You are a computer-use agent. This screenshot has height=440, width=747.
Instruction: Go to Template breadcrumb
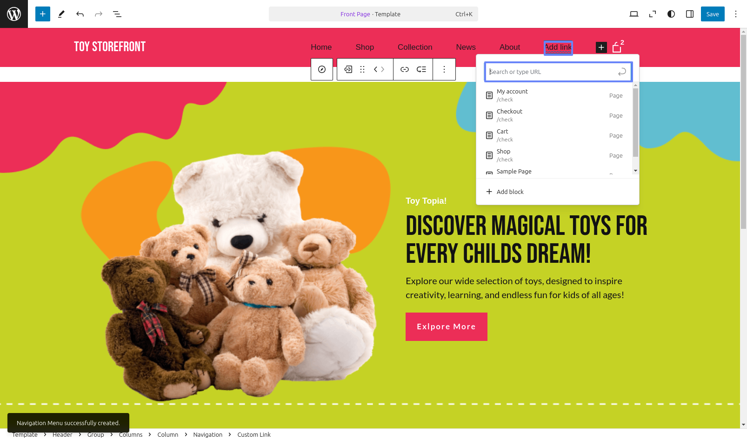(25, 434)
